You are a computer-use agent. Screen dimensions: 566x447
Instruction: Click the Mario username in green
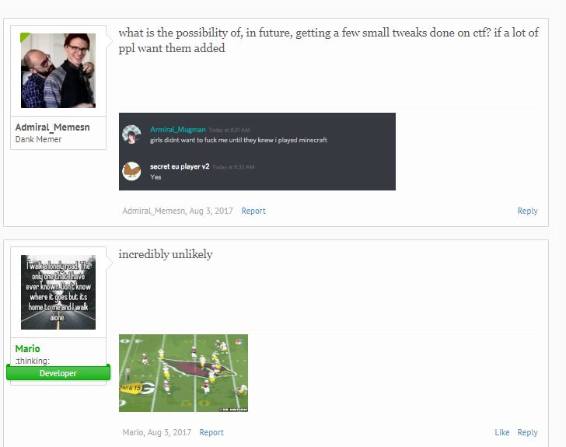click(27, 349)
